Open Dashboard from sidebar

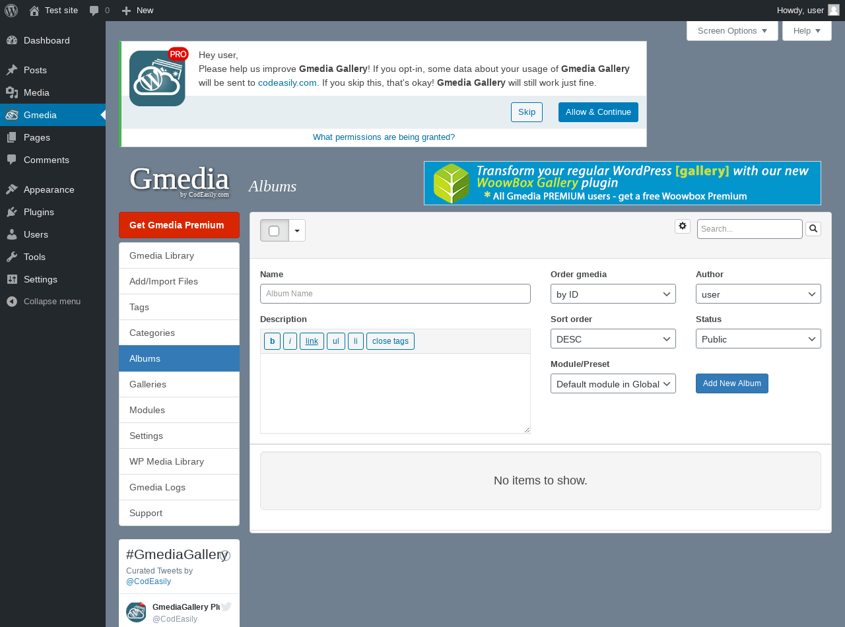53,40
